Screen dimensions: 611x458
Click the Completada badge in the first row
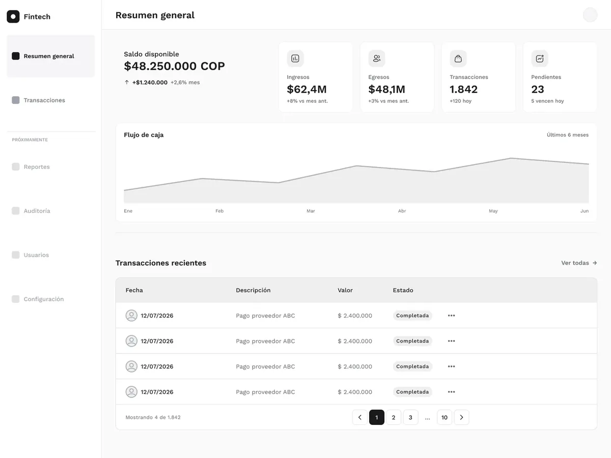[x=412, y=316]
